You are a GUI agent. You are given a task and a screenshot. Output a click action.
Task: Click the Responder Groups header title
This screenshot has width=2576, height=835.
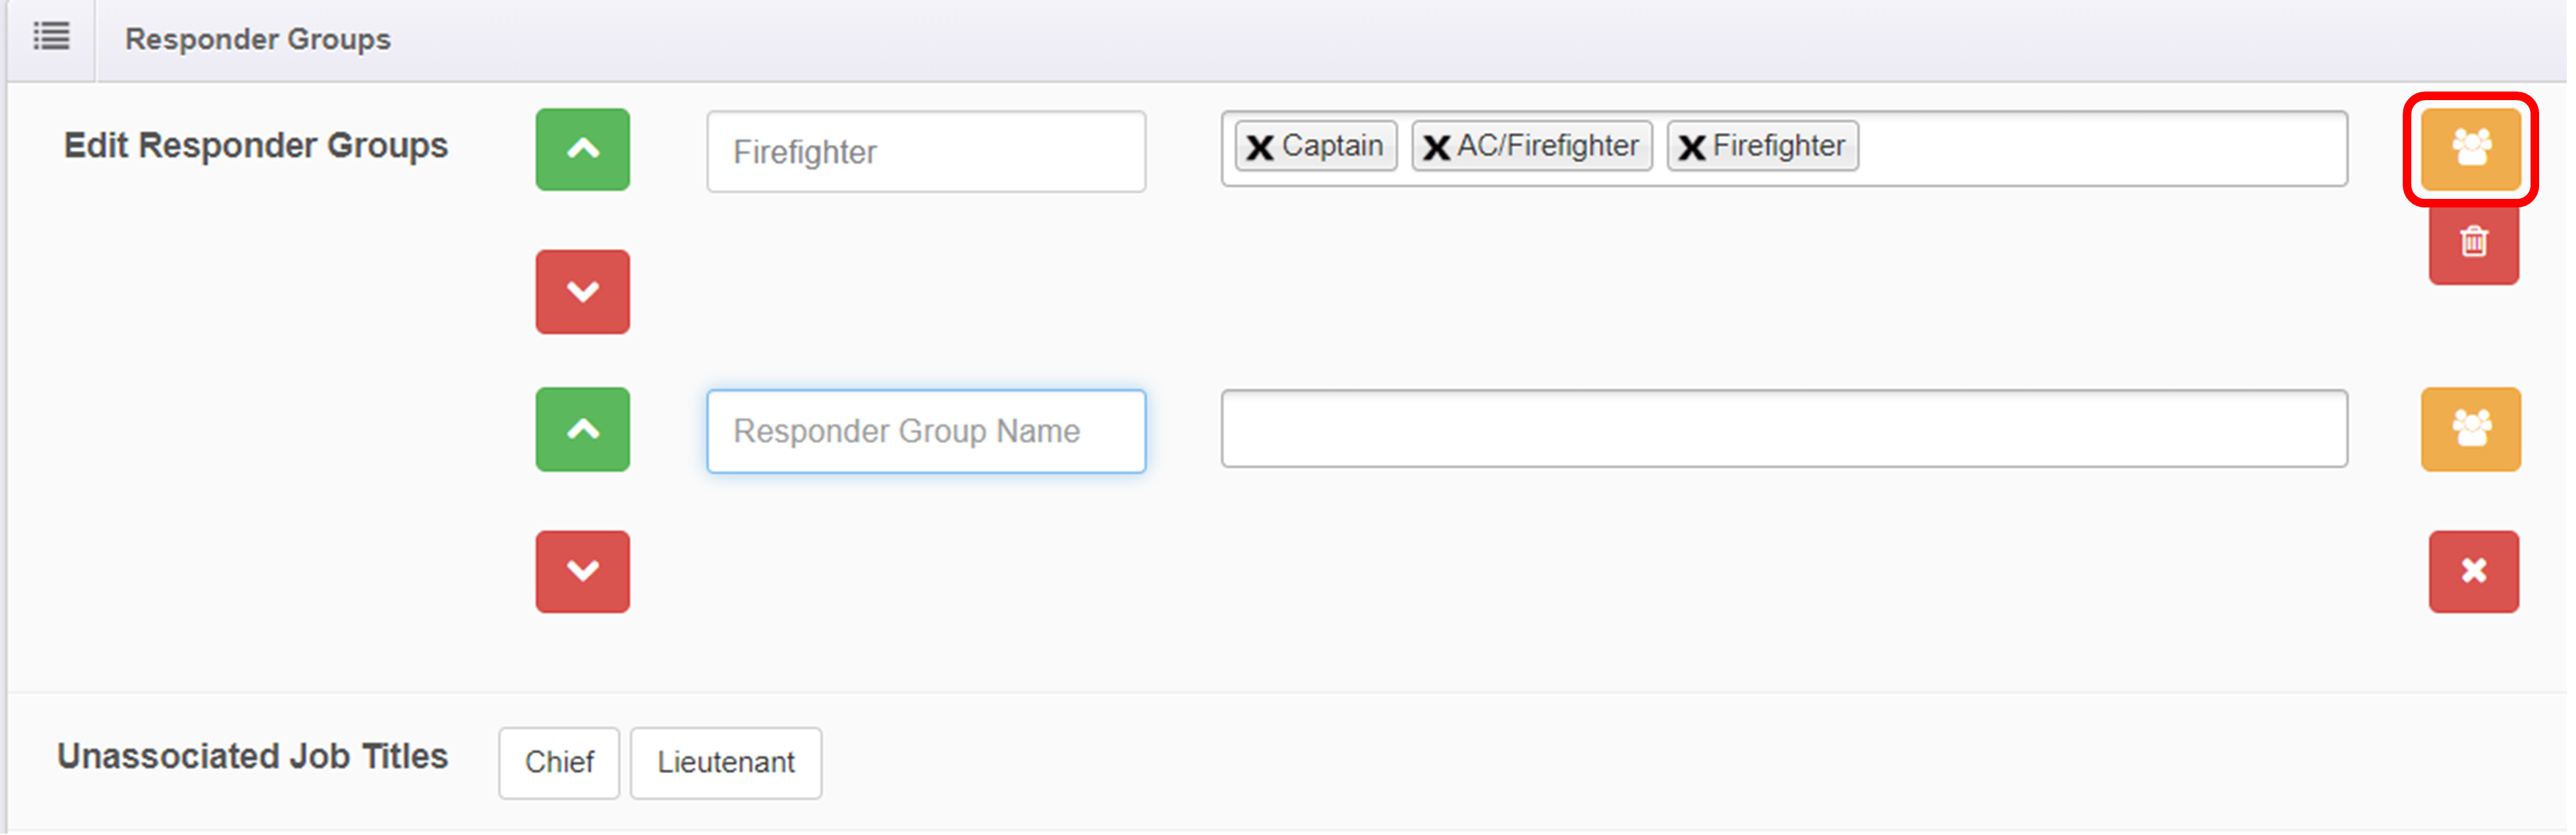click(x=258, y=39)
